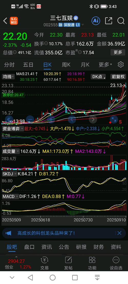Open the MACD indicator dropdown

(x=10, y=197)
